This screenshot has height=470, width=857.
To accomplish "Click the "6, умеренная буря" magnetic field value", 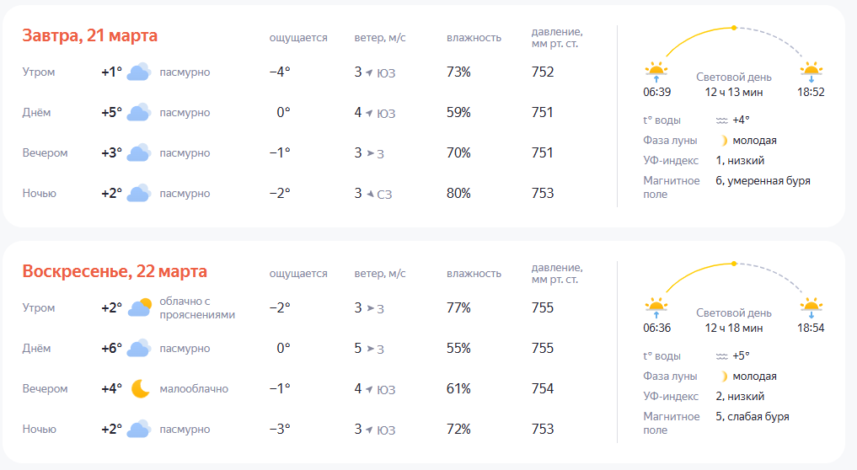I will tap(763, 180).
